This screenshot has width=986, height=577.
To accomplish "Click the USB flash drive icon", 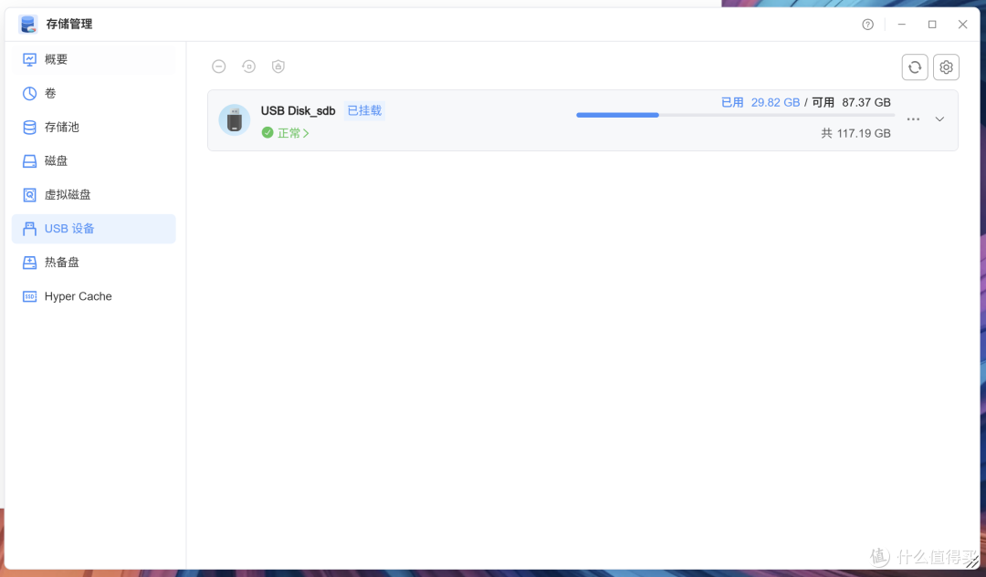I will point(234,119).
